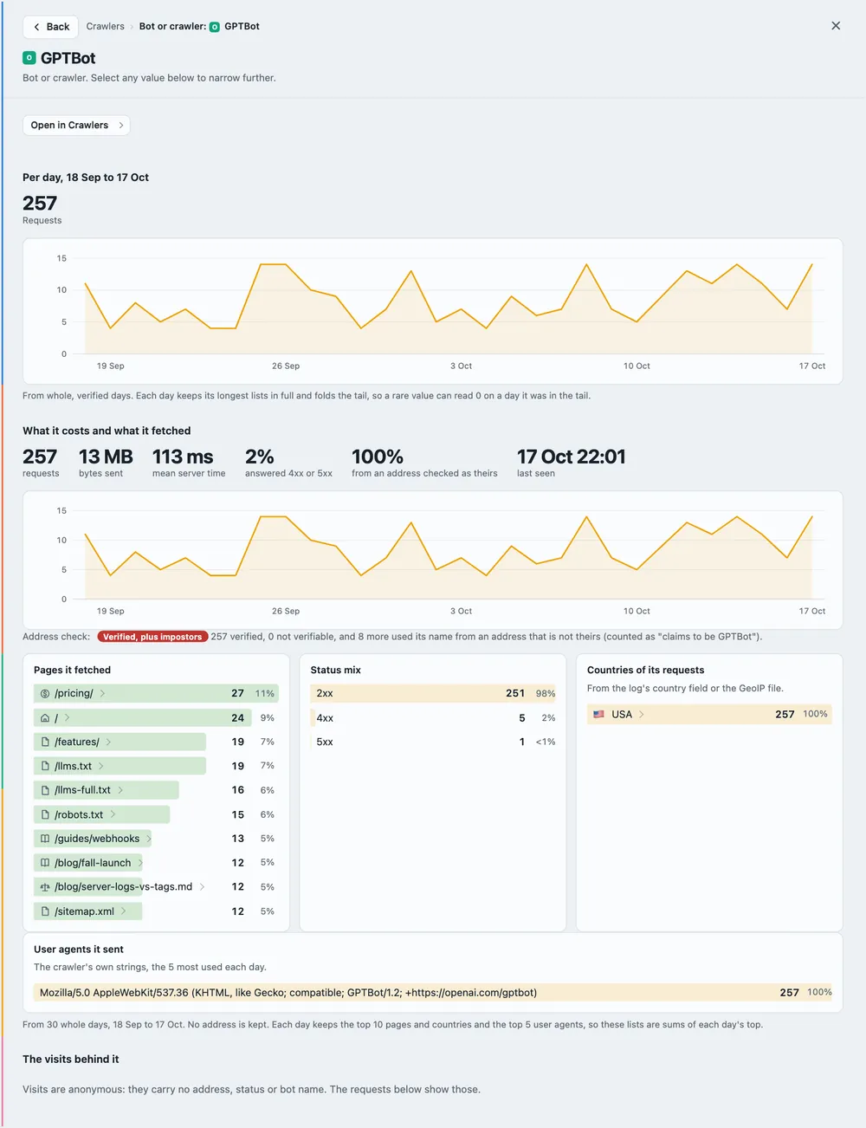This screenshot has height=1128, width=866.
Task: Click the file icon beside /robots.txt
Action: [x=45, y=814]
